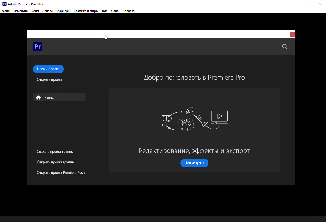Image resolution: width=326 pixels, height=222 pixels.
Task: Choose Создать проект группы
Action: click(55, 152)
